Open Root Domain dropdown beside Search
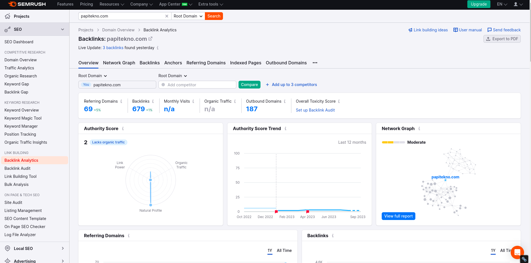 (188, 16)
